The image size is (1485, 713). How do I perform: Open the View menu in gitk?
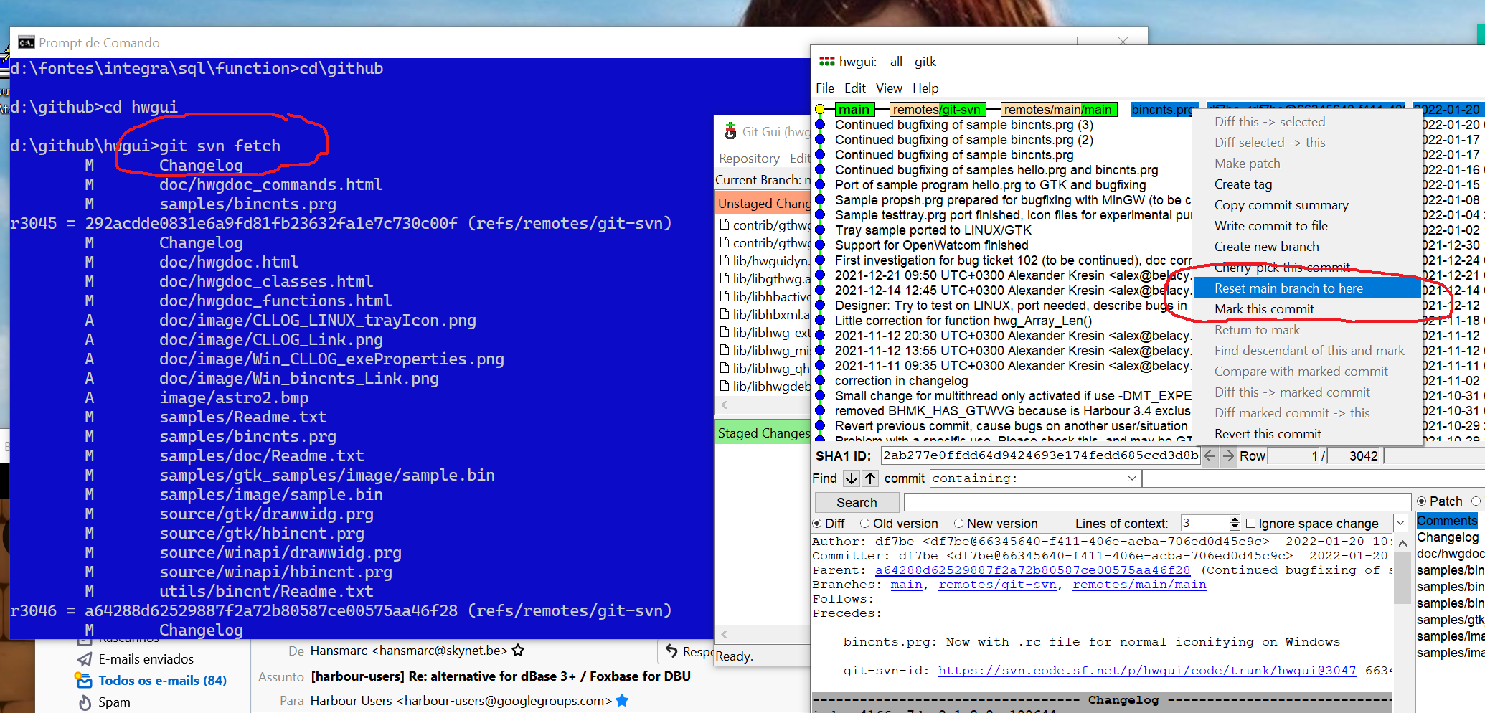(889, 88)
